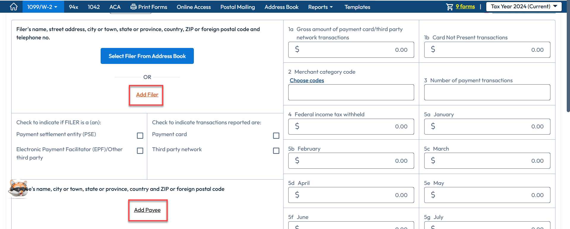This screenshot has width=570, height=229.
Task: Click the 5b February amount field
Action: pyautogui.click(x=351, y=161)
